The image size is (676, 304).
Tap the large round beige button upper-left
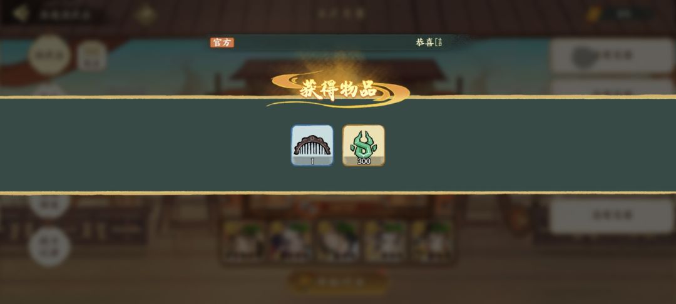(49, 55)
